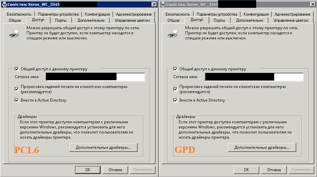317x177 pixels.
Task: Toggle 'Прорисовка заданий печати' checkbox in the GPD dialog
Action: pos(175,89)
